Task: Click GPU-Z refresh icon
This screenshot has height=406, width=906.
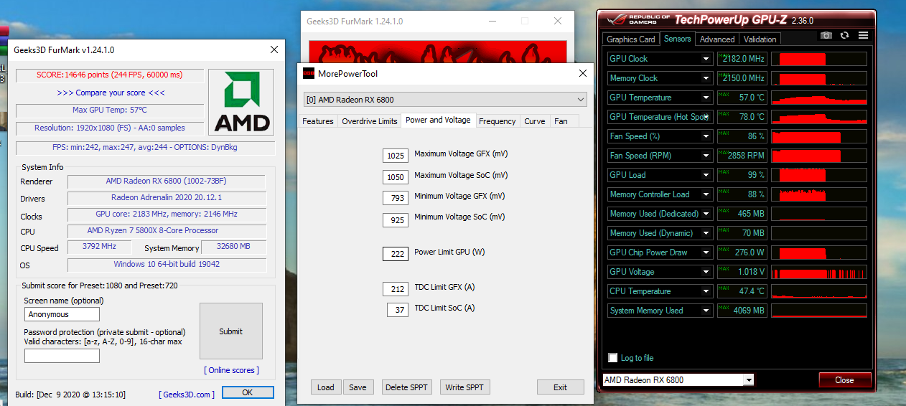Action: [x=844, y=36]
